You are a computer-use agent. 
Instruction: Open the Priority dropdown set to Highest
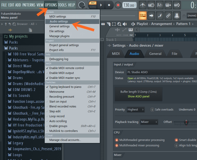click(x=135, y=110)
